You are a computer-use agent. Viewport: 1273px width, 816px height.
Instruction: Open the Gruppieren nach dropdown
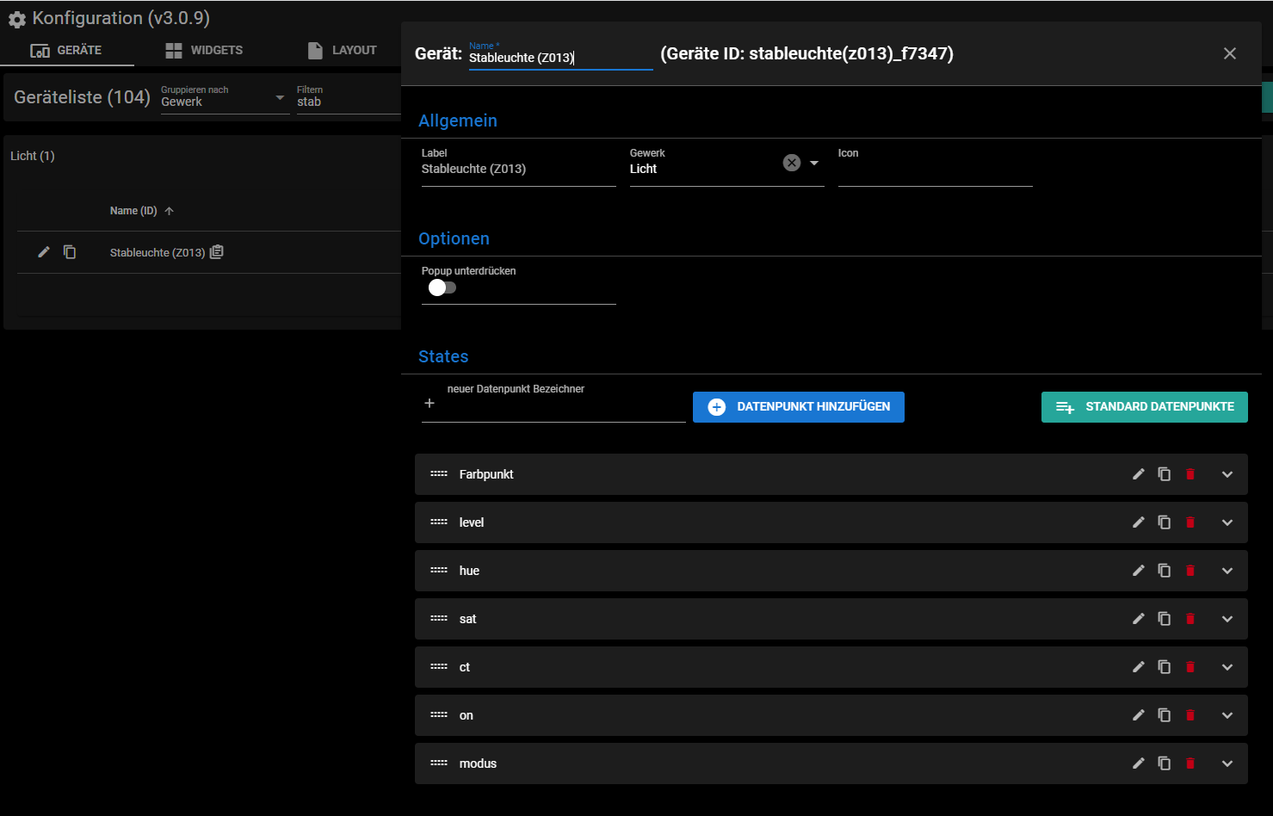click(x=225, y=98)
